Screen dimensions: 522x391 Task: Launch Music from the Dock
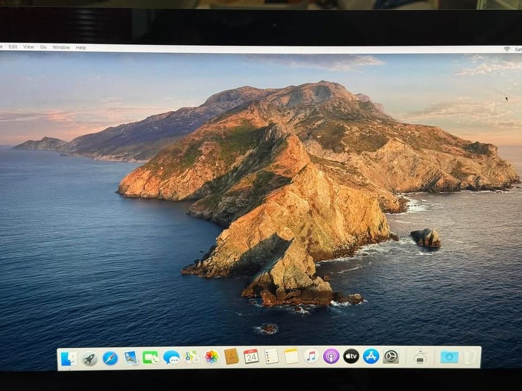pyautogui.click(x=311, y=356)
